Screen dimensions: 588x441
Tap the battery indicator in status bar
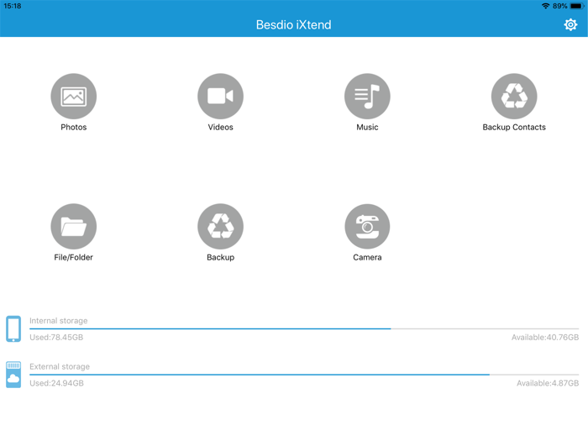(576, 6)
